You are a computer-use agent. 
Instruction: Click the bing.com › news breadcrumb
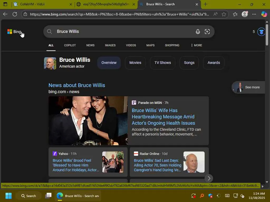coord(64,92)
